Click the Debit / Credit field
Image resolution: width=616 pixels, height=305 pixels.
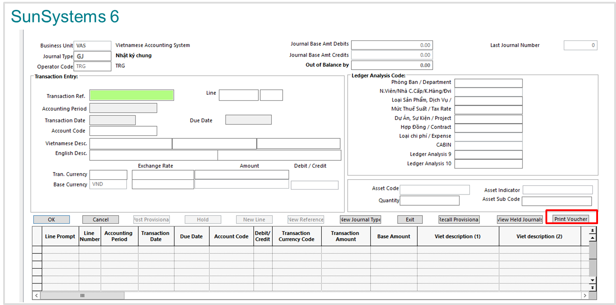click(315, 185)
